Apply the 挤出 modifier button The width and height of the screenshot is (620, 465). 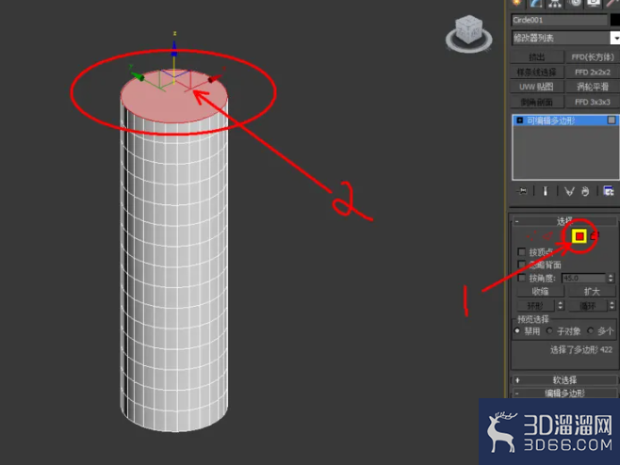(537, 57)
